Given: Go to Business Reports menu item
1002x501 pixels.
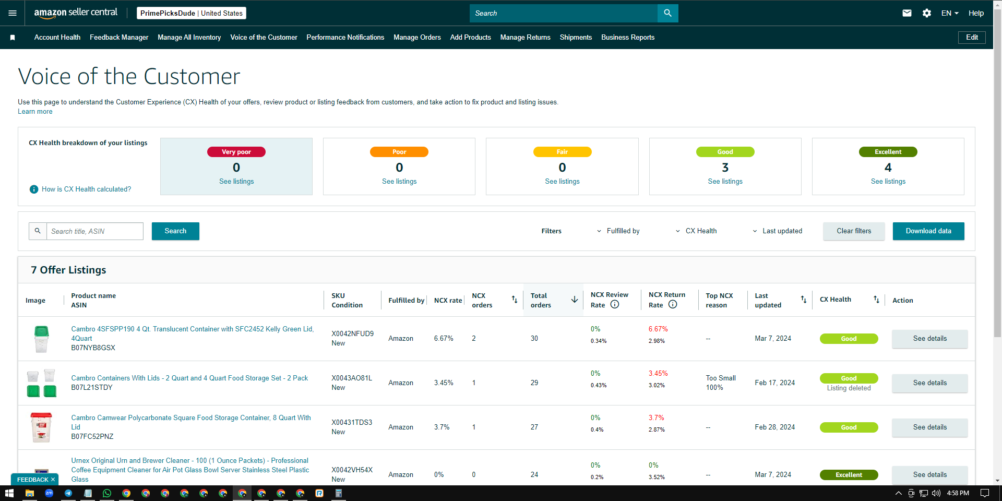Looking at the screenshot, I should click(x=627, y=38).
